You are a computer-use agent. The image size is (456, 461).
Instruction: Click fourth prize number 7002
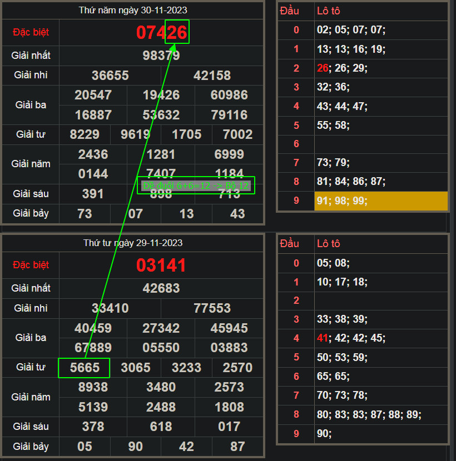tap(237, 134)
